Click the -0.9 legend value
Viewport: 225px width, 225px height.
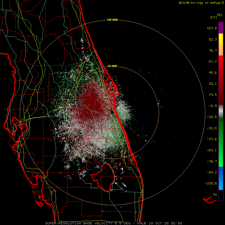pos(213,106)
